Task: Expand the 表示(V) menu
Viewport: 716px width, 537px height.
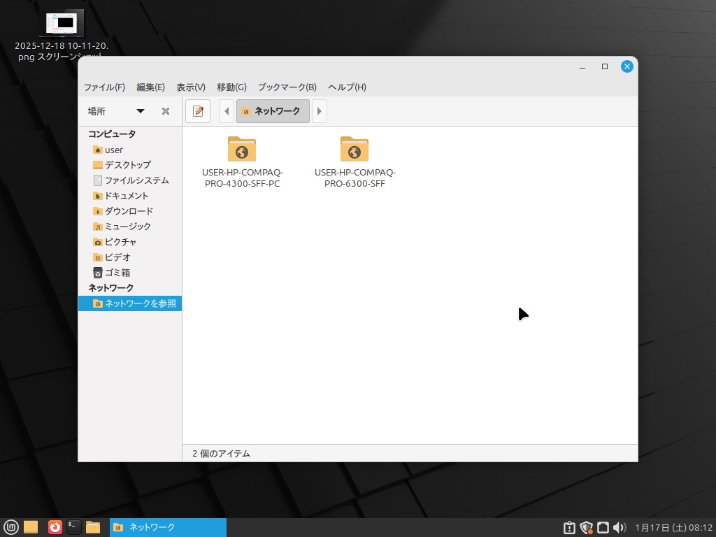Action: [190, 87]
